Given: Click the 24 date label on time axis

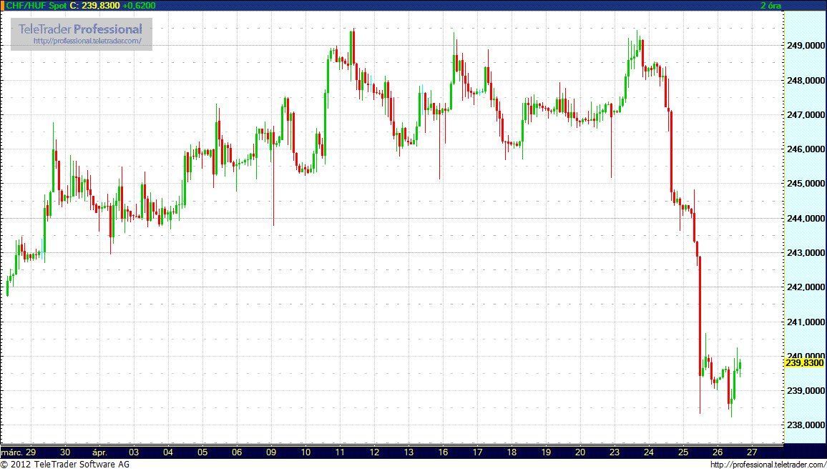Looking at the screenshot, I should [x=649, y=452].
